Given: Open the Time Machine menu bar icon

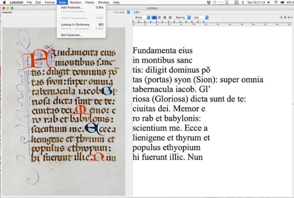Looking at the screenshot, I should pos(215,3).
